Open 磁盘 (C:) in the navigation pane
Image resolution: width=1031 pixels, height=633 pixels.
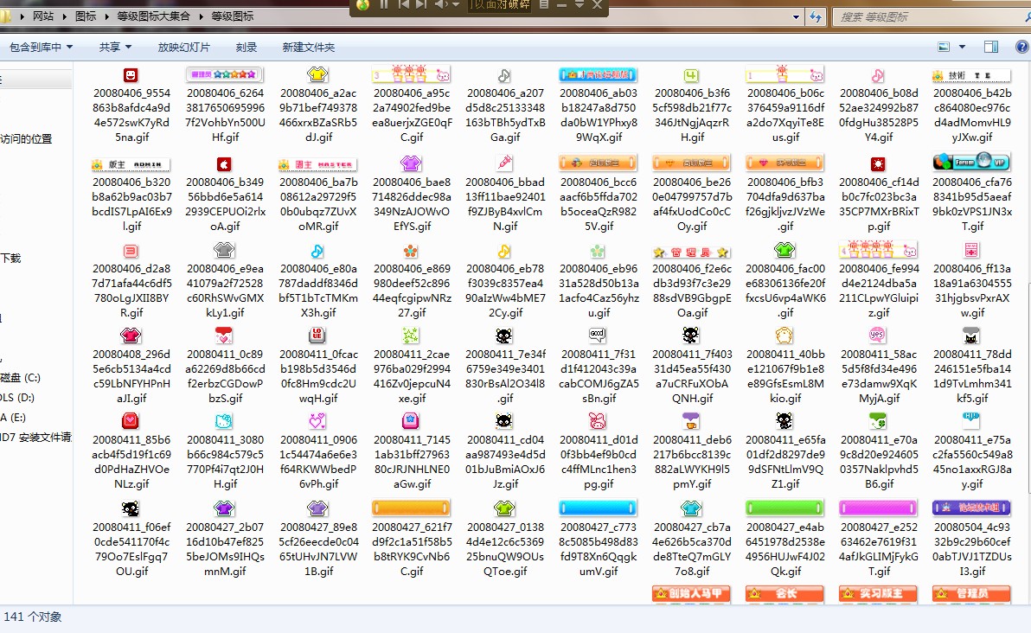(x=21, y=378)
